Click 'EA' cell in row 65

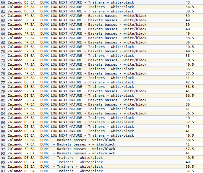[x=35, y=29]
